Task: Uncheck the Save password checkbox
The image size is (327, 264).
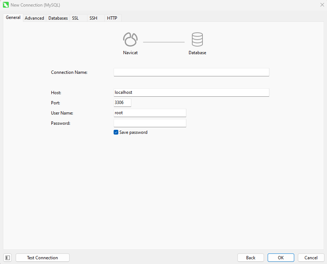Action: pyautogui.click(x=116, y=132)
